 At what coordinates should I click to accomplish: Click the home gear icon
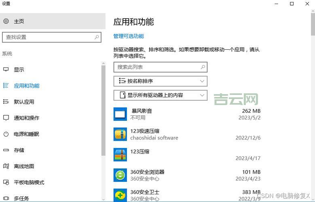(6, 21)
